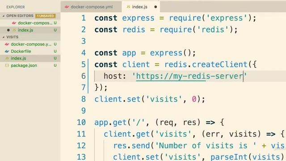Click unsaved dot beside index.js in Open Editors
This screenshot has height=161, width=286.
coord(8,30)
